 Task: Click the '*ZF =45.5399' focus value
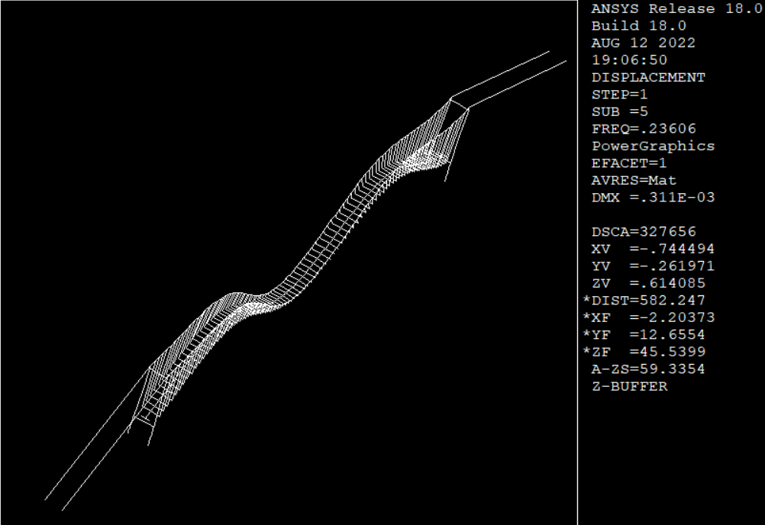click(x=644, y=352)
